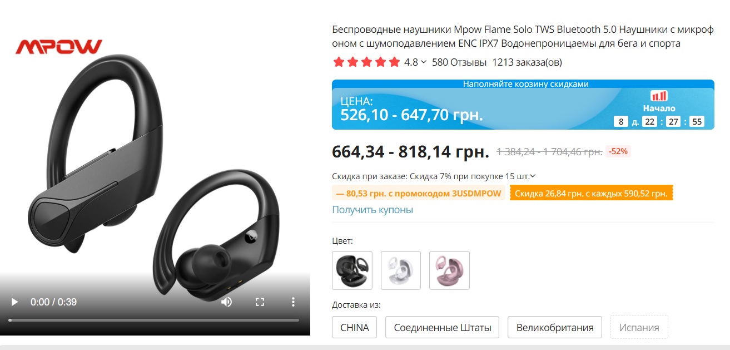Image resolution: width=730 pixels, height=350 pixels.
Task: Click the video progress seek bar
Action: 154,320
